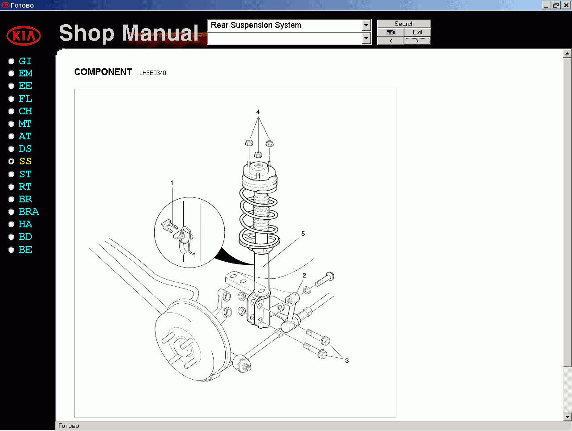Select the BE radio button

[11, 249]
